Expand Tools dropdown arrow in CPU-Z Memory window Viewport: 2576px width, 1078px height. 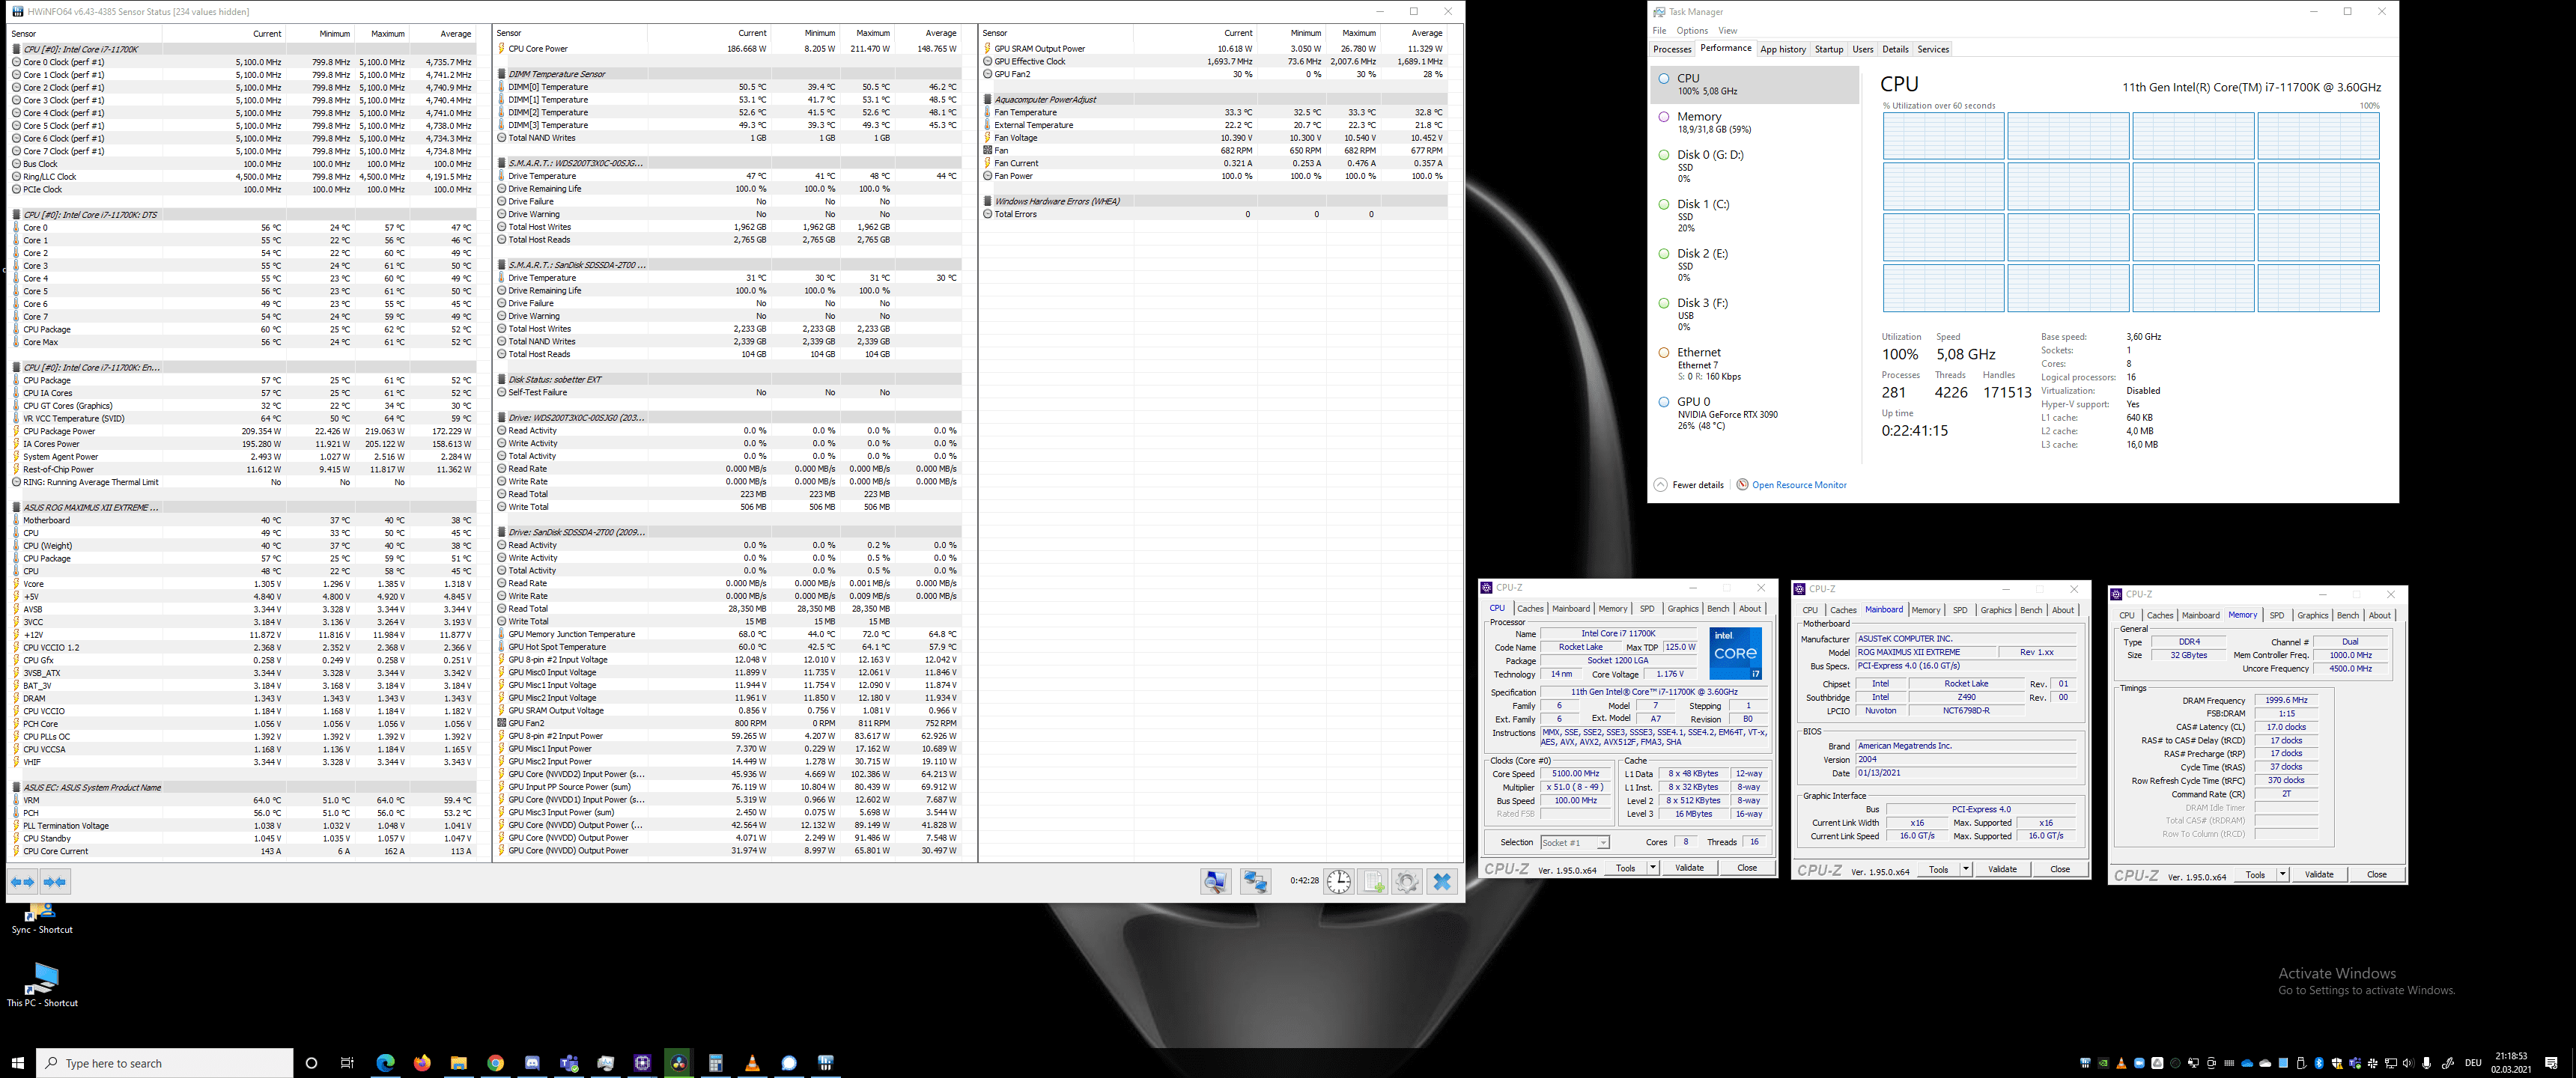pos(2282,875)
